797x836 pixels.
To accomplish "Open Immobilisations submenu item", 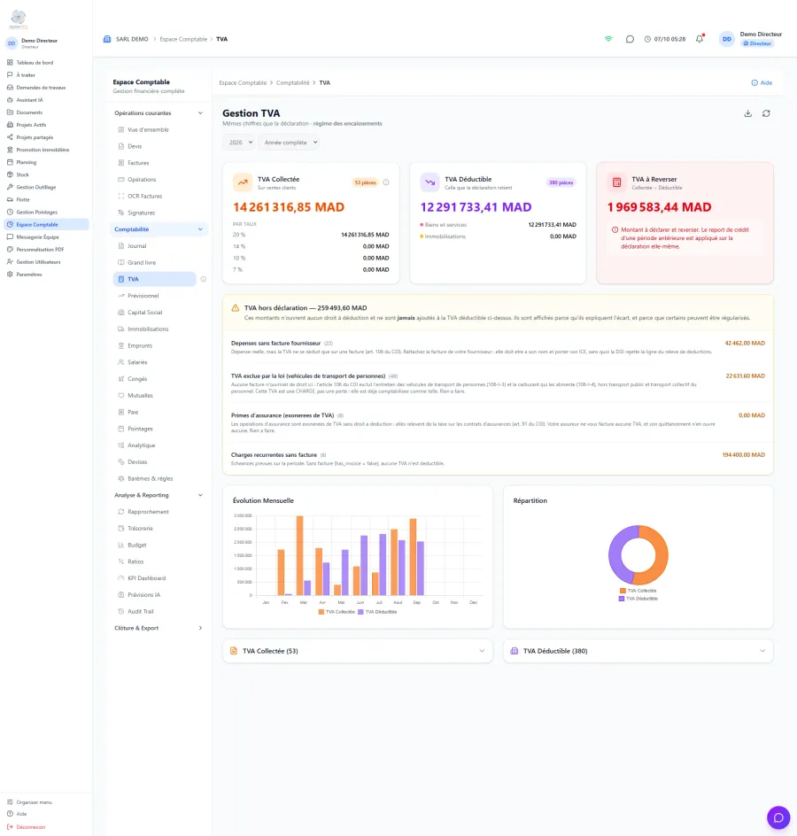I will pyautogui.click(x=148, y=329).
